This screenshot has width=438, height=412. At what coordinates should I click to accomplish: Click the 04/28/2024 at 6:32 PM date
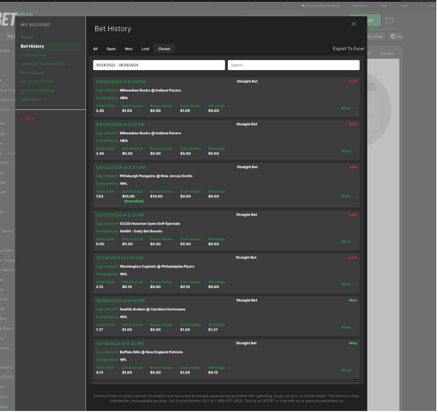click(121, 82)
